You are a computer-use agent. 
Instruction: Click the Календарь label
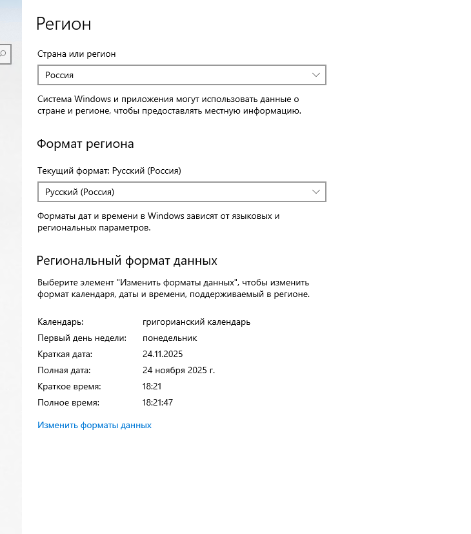coord(61,322)
